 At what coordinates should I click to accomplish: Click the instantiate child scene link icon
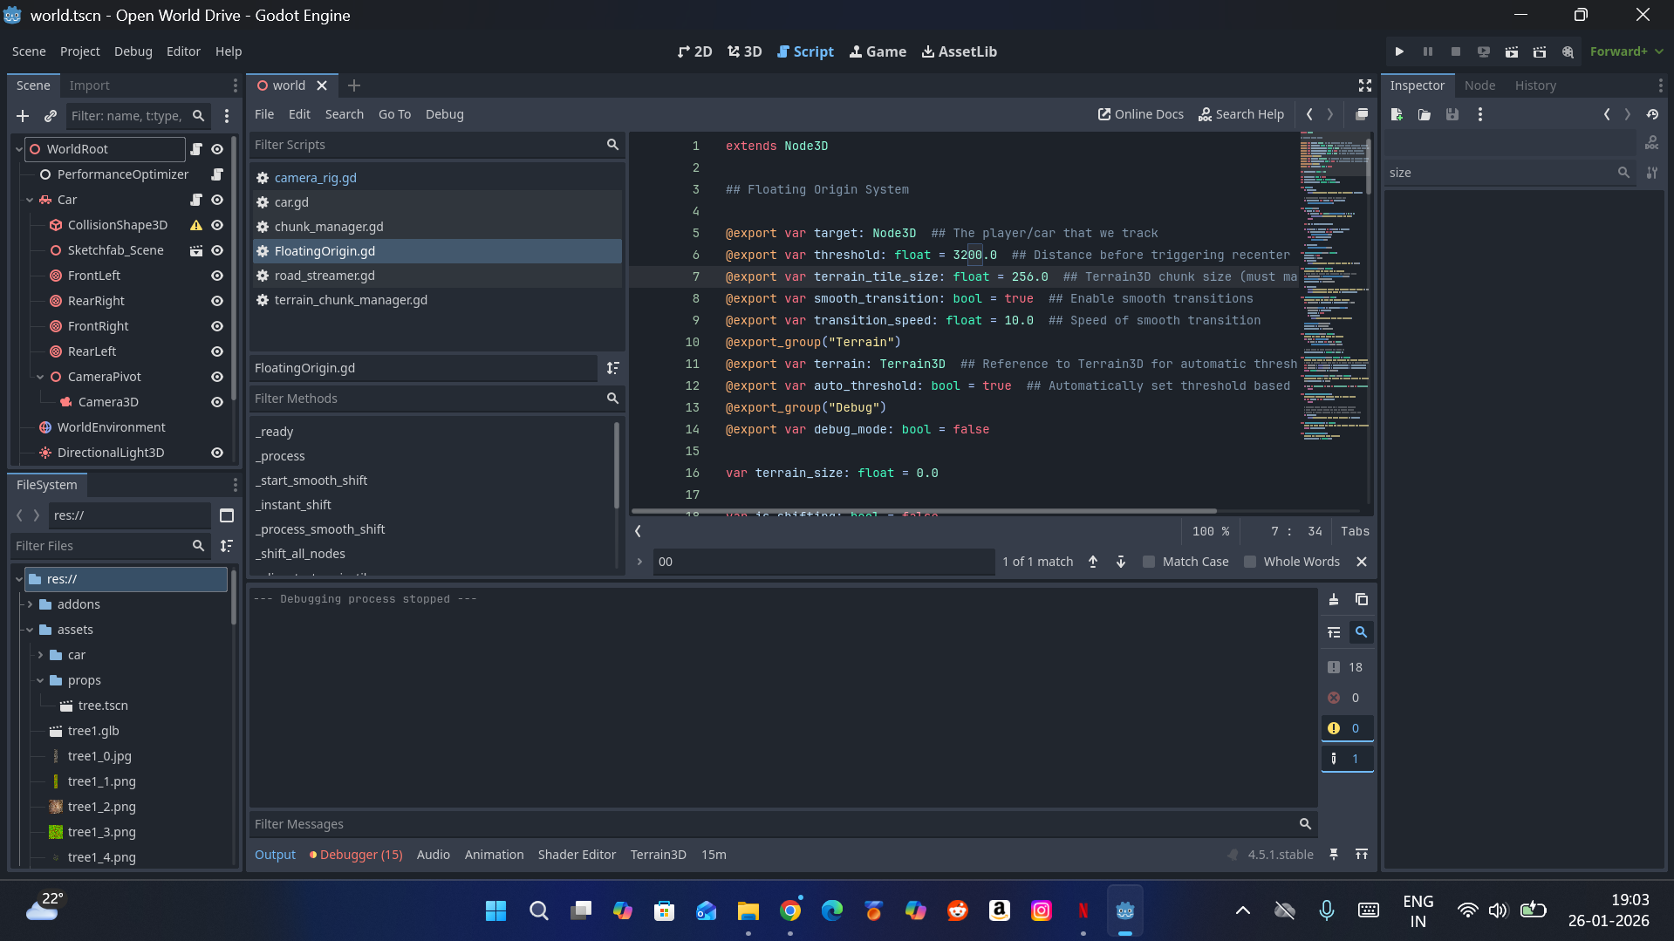[x=51, y=116]
